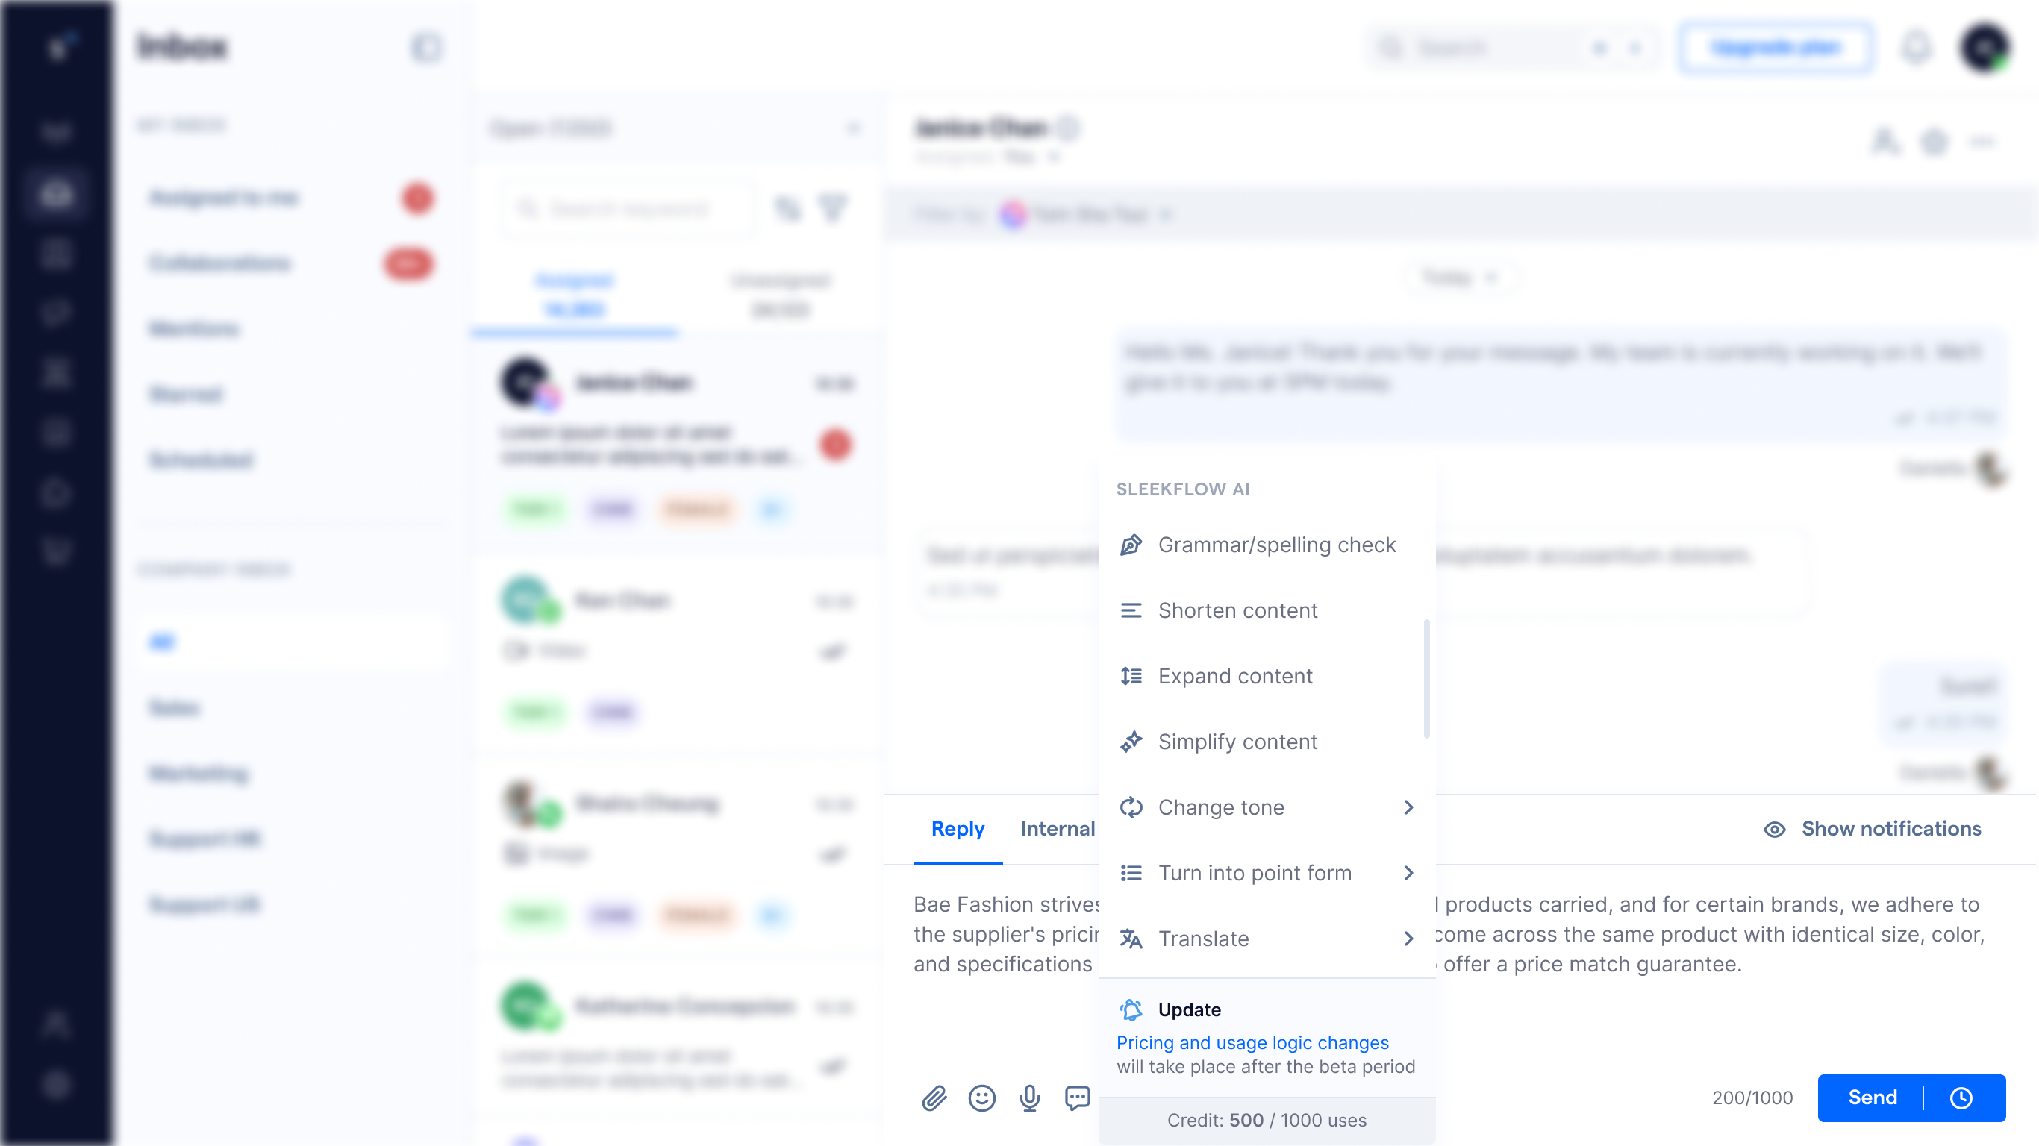This screenshot has height=1146, width=2039.
Task: Click the audio microphone icon
Action: (x=1031, y=1097)
